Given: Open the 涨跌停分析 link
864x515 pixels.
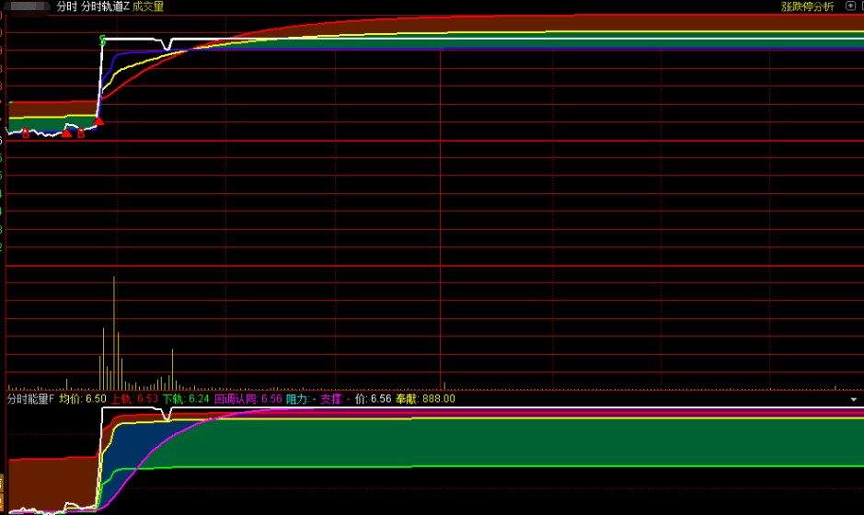Looking at the screenshot, I should pyautogui.click(x=808, y=6).
